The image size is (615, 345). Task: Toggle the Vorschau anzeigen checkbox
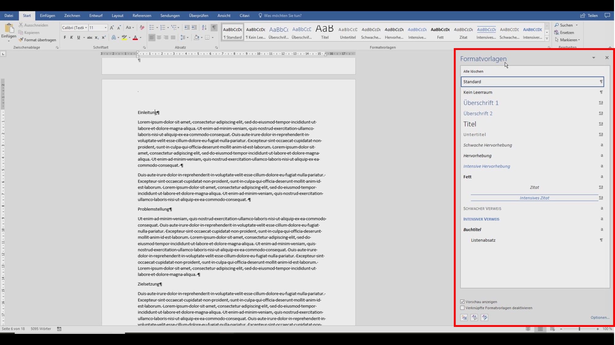coord(462,301)
